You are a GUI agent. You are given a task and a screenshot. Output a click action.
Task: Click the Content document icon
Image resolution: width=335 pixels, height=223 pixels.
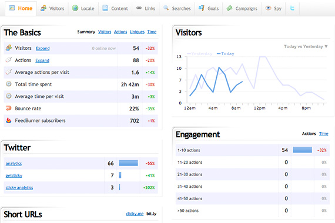pos(105,8)
